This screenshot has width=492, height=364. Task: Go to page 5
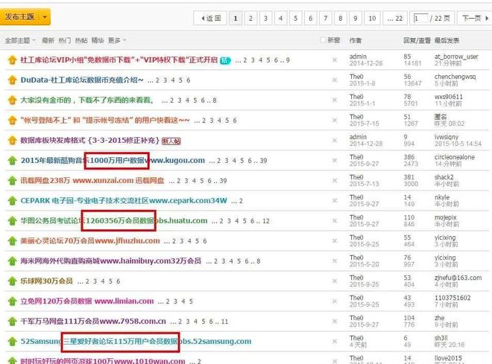295,18
